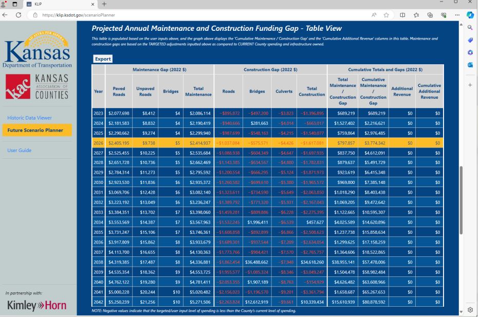
Task: Go back using the back arrow
Action: 6,16
